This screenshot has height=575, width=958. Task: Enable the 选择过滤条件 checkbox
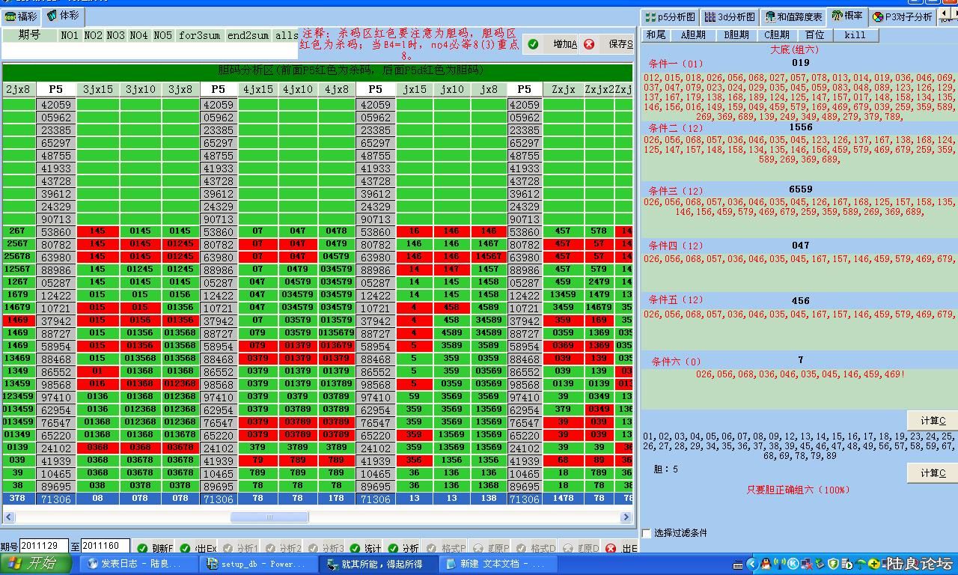pos(647,533)
